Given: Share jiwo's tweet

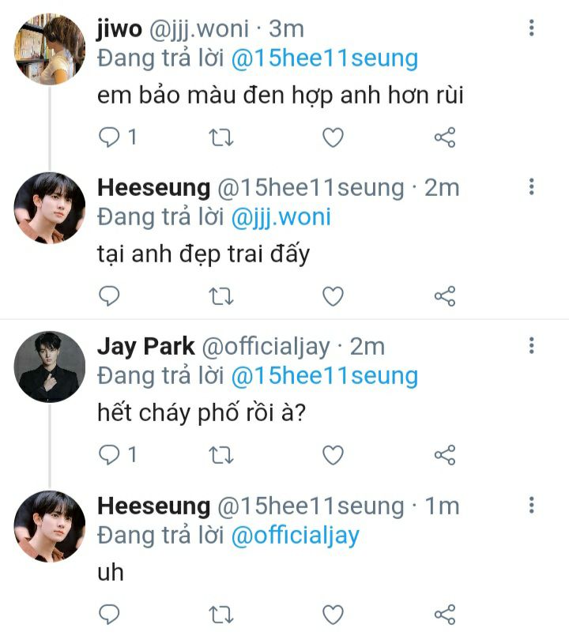Looking at the screenshot, I should pyautogui.click(x=445, y=137).
